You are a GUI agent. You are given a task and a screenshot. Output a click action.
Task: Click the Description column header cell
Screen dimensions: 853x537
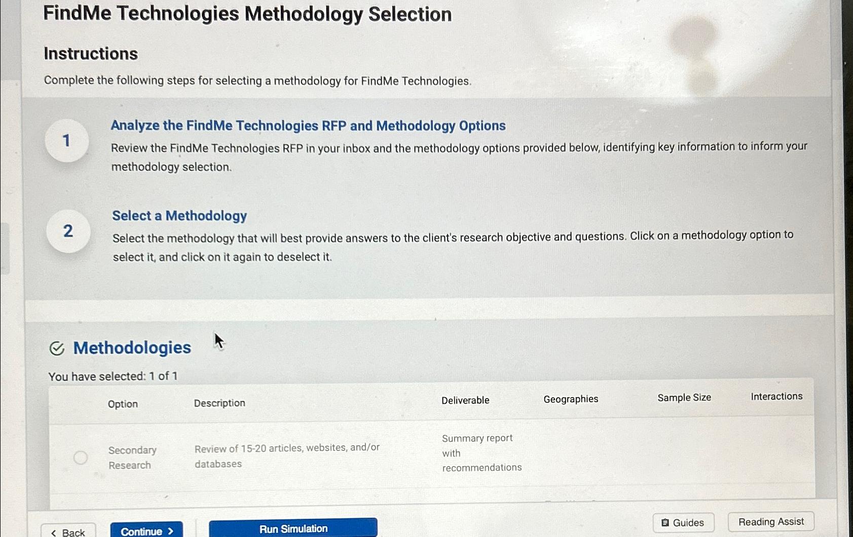(x=219, y=403)
